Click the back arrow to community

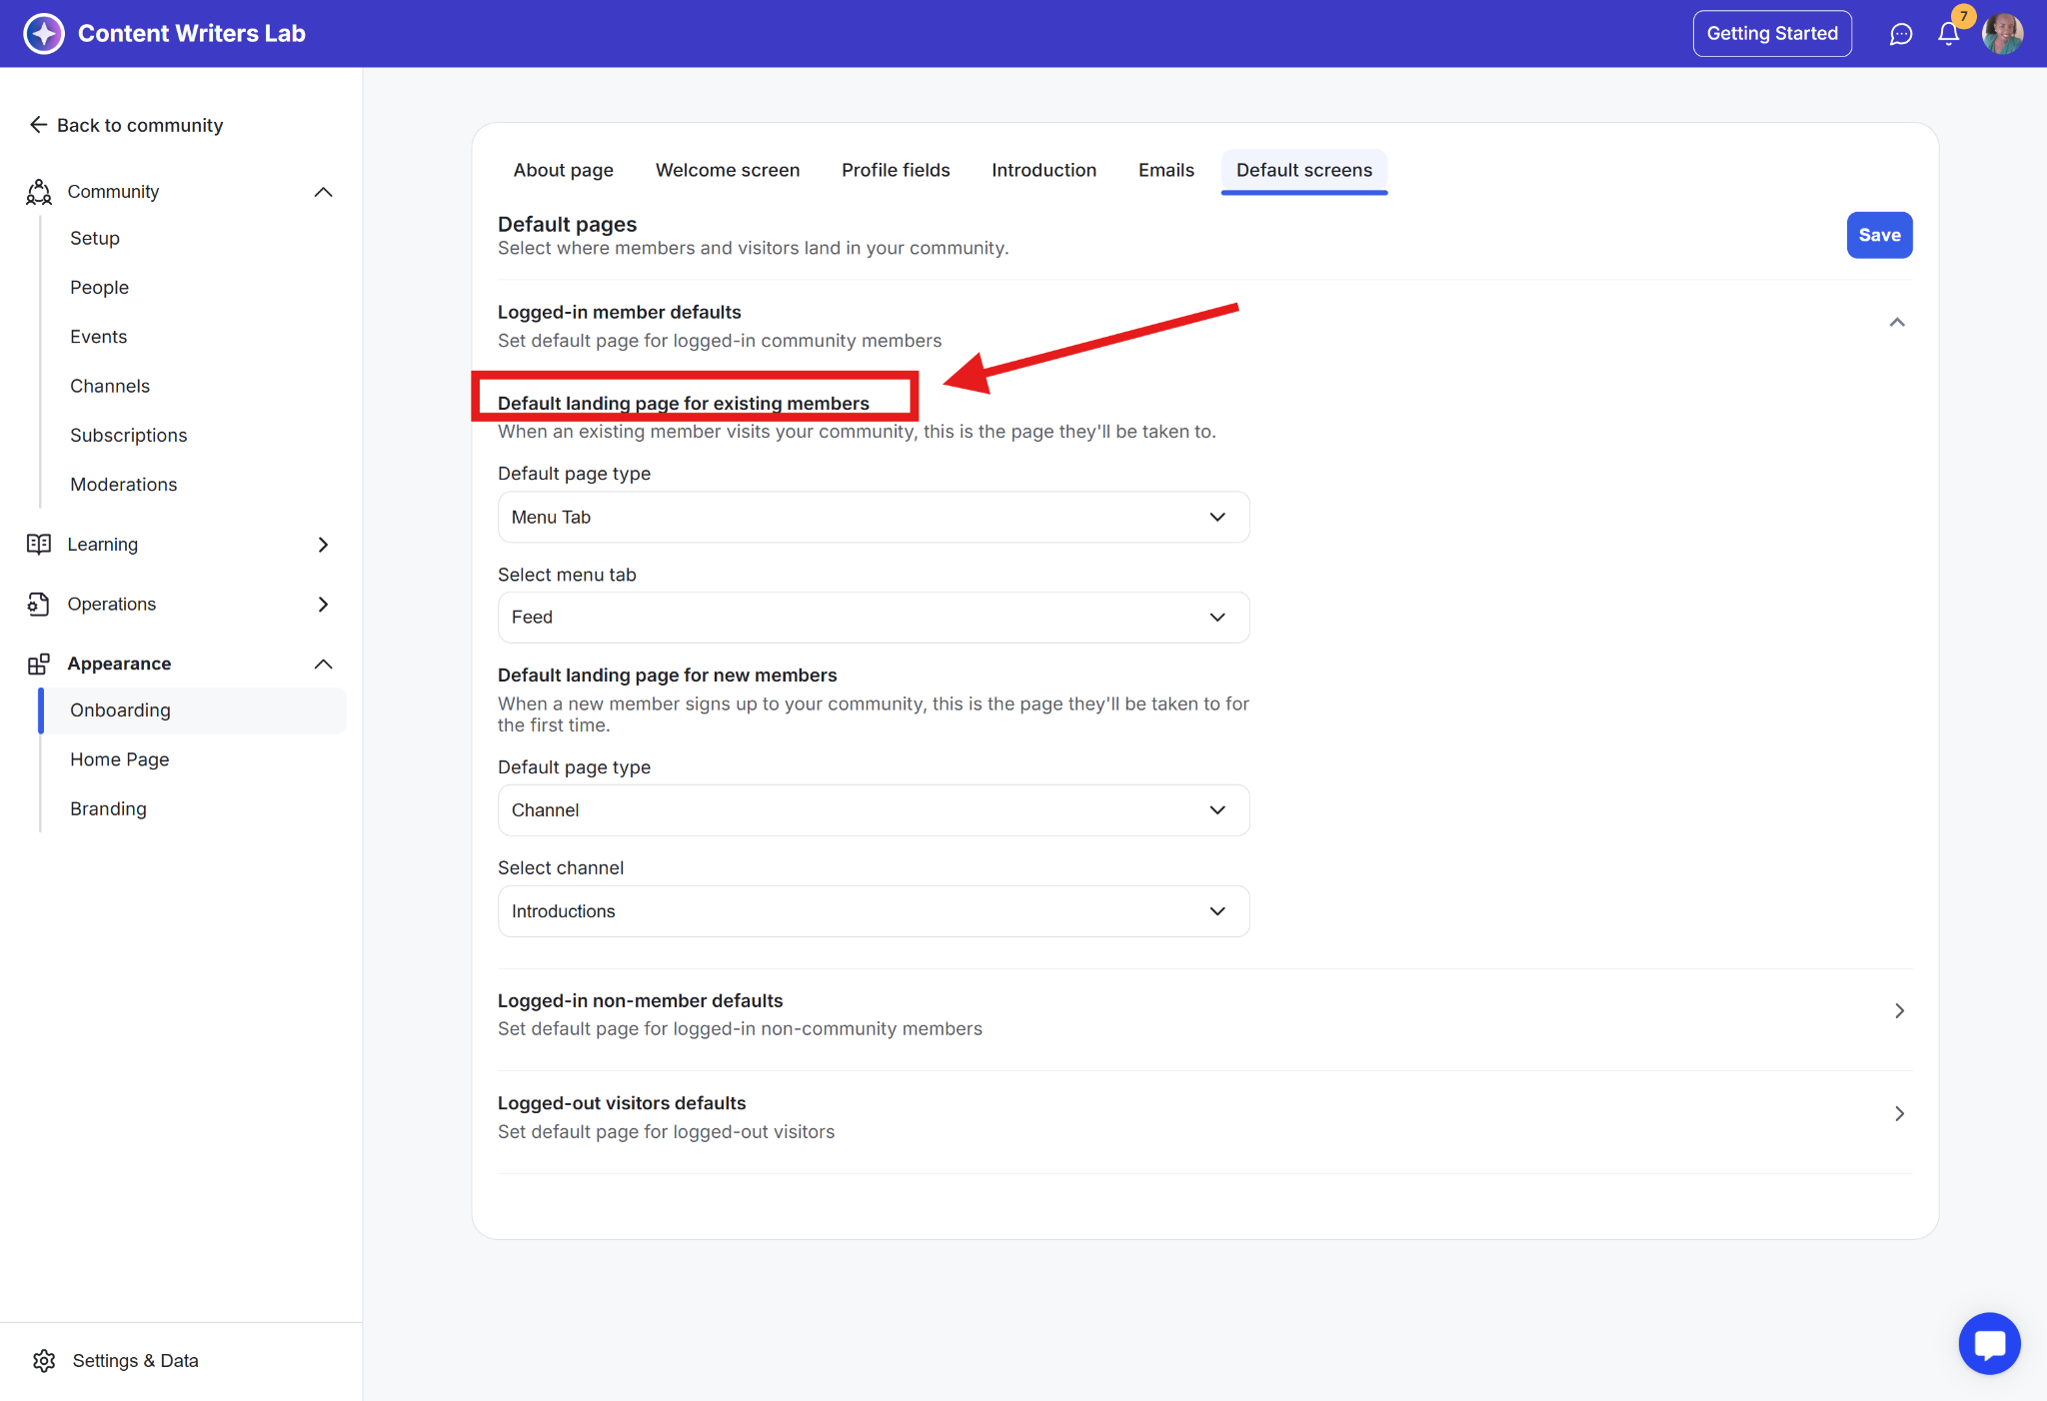(x=38, y=125)
